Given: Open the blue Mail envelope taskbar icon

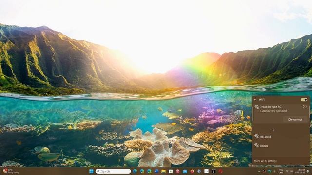Looking at the screenshot, I should point(185,171).
